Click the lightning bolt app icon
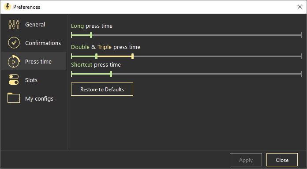The height and width of the screenshot is (169, 307). coord(7,7)
